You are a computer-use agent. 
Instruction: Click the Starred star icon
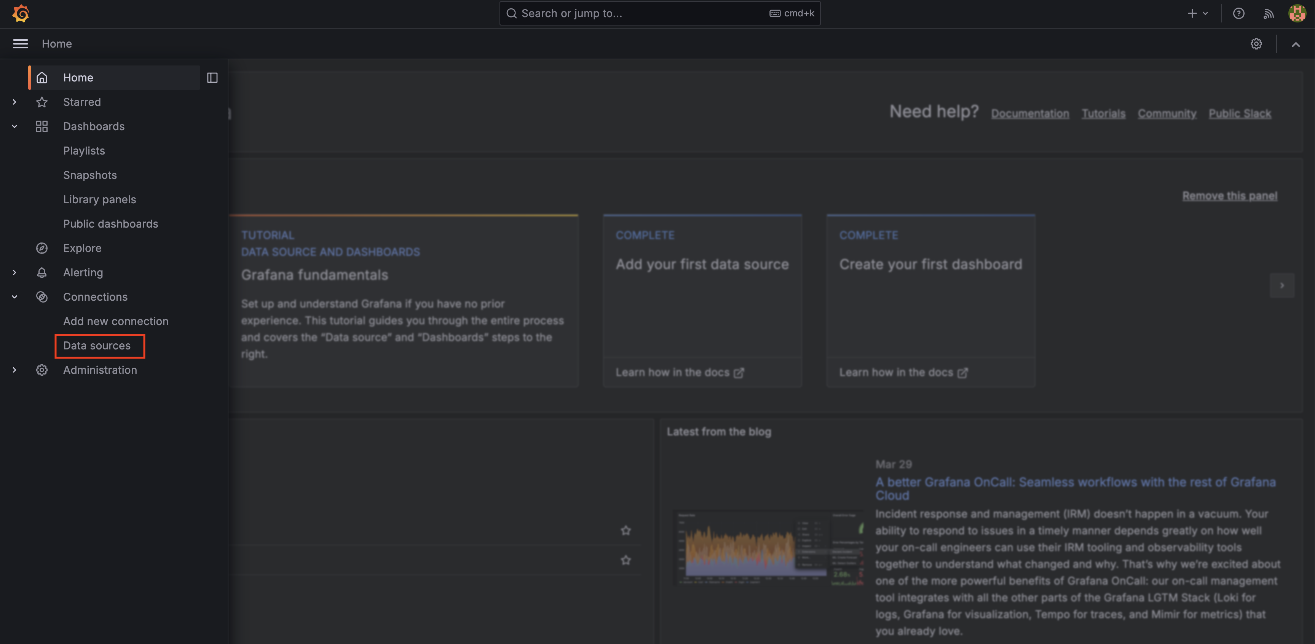pos(41,102)
